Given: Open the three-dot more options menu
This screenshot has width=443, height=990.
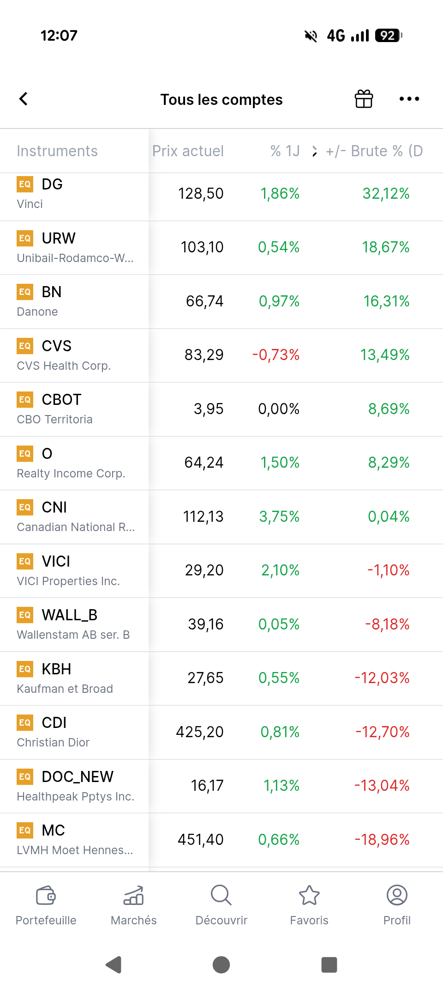Looking at the screenshot, I should (x=409, y=99).
